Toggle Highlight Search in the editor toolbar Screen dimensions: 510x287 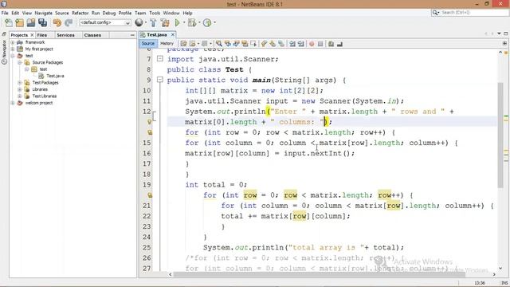point(245,44)
